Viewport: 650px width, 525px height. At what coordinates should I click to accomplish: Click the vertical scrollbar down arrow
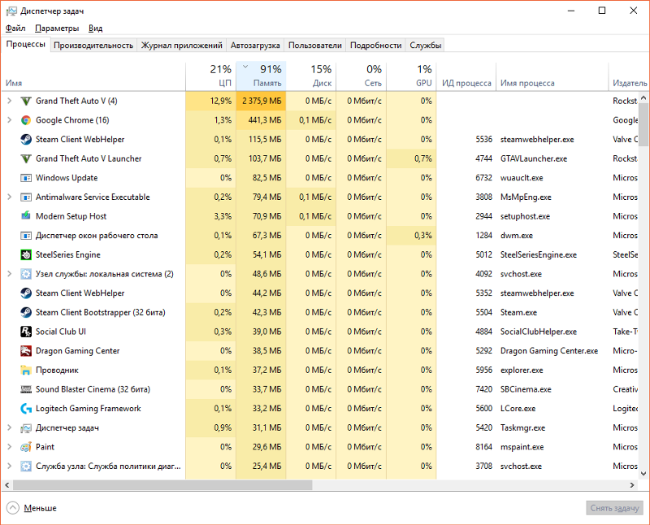point(643,473)
